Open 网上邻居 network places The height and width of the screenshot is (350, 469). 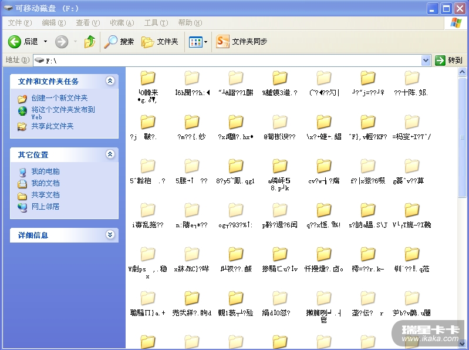[x=45, y=207]
